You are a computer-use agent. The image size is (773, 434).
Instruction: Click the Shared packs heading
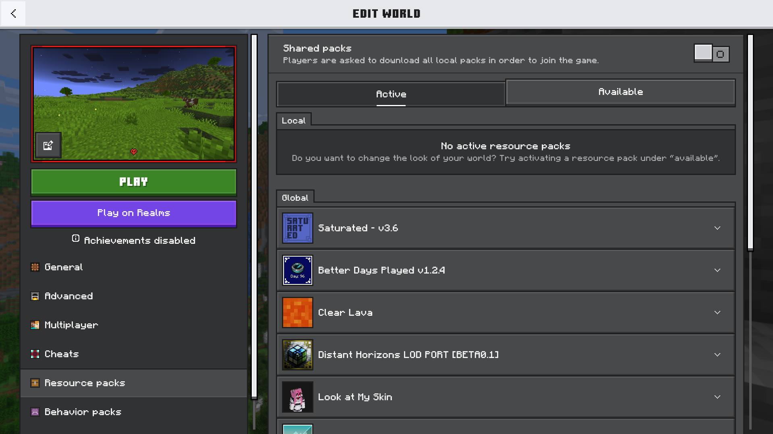[x=317, y=48]
